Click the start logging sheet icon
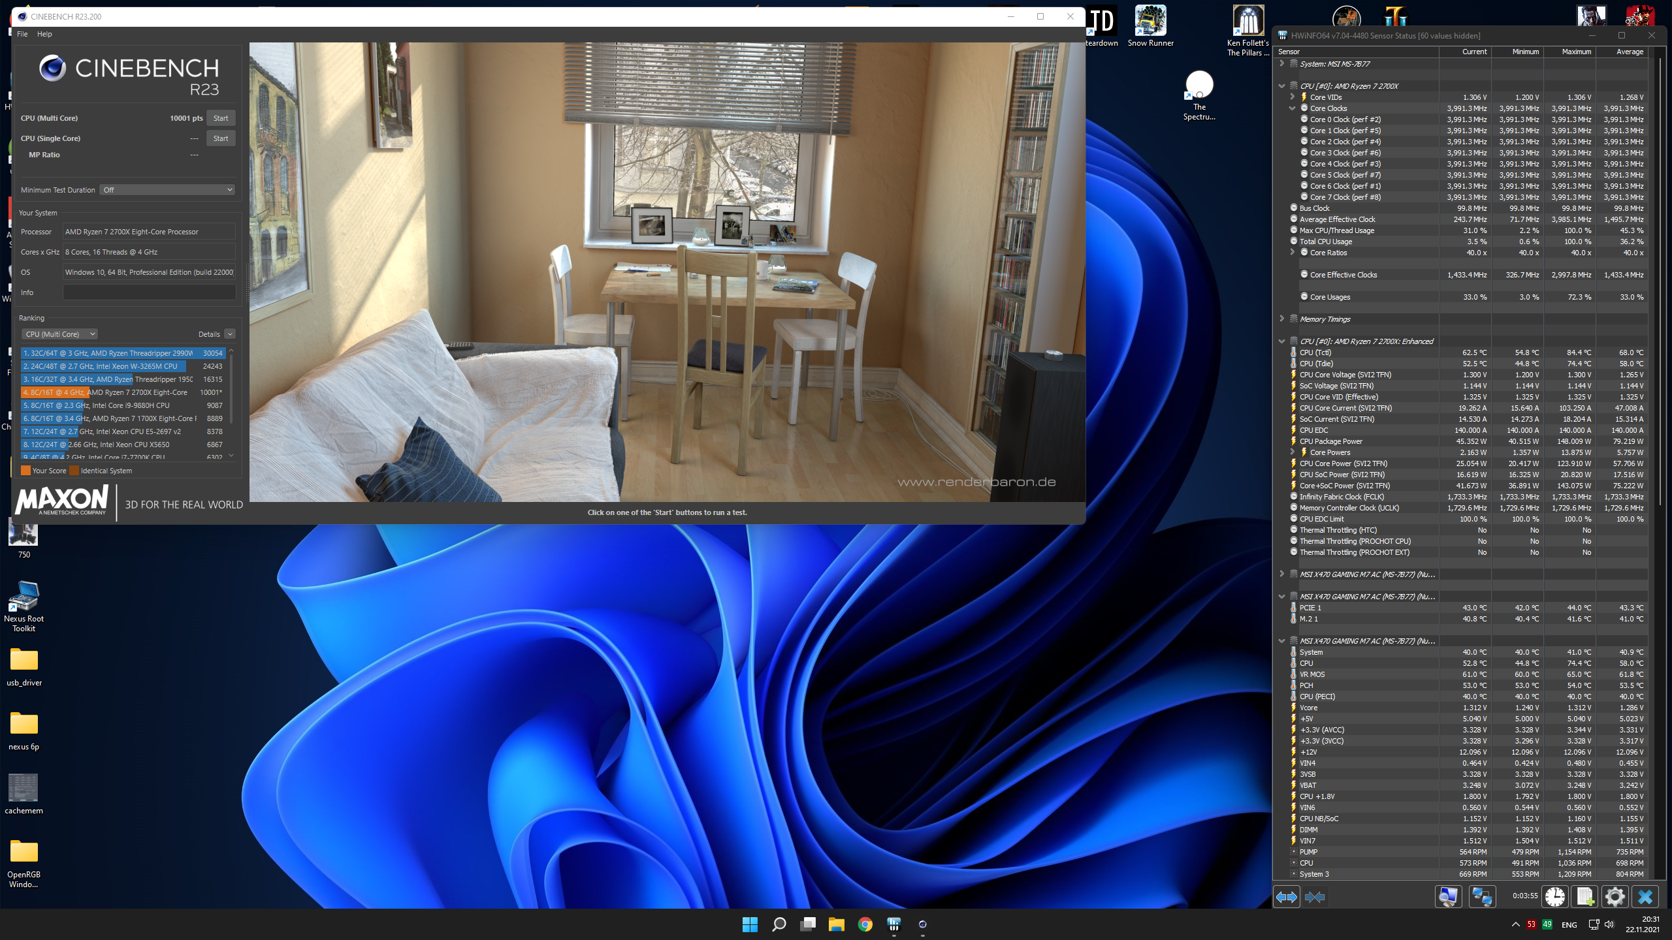Viewport: 1672px width, 940px height. click(x=1585, y=897)
